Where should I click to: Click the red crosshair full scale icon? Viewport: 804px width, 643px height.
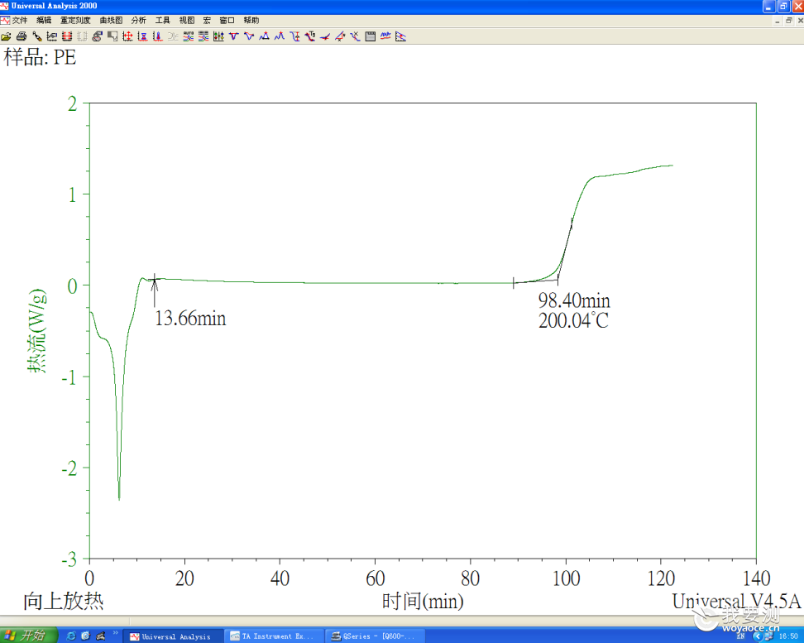click(127, 36)
